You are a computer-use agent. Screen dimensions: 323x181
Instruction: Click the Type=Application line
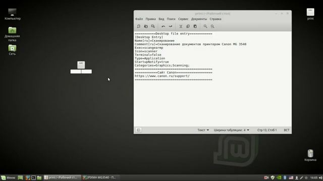(150, 58)
